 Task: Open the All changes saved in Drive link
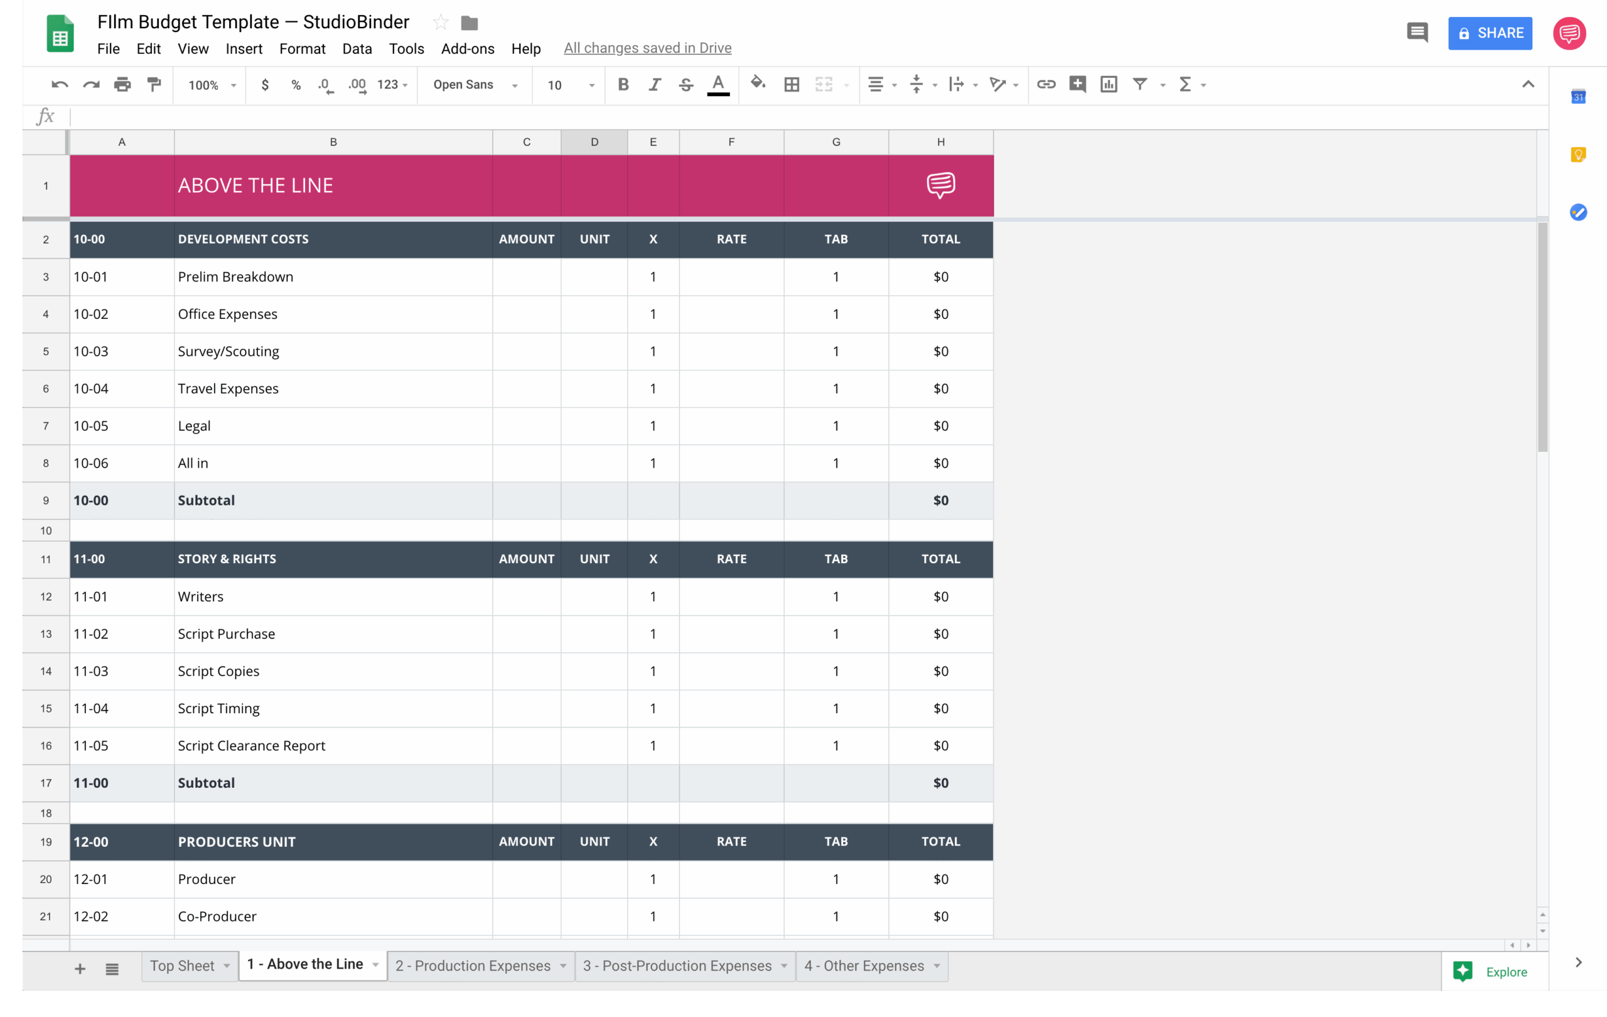click(647, 48)
